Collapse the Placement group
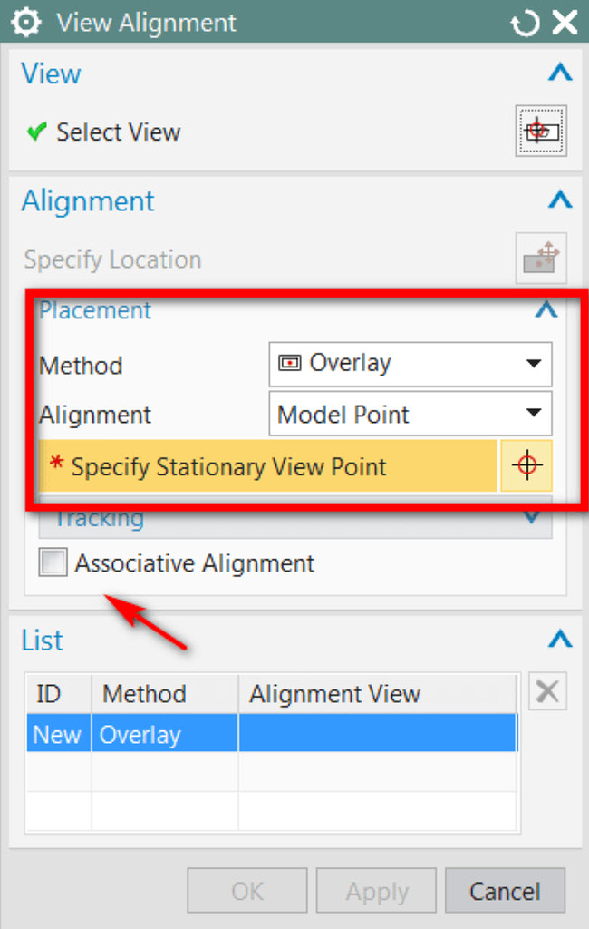589x929 pixels. (x=545, y=309)
